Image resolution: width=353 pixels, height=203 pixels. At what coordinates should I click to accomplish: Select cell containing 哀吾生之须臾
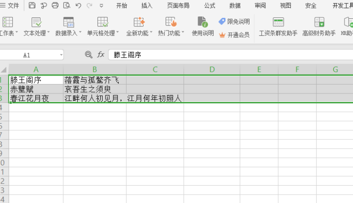pyautogui.click(x=95, y=89)
